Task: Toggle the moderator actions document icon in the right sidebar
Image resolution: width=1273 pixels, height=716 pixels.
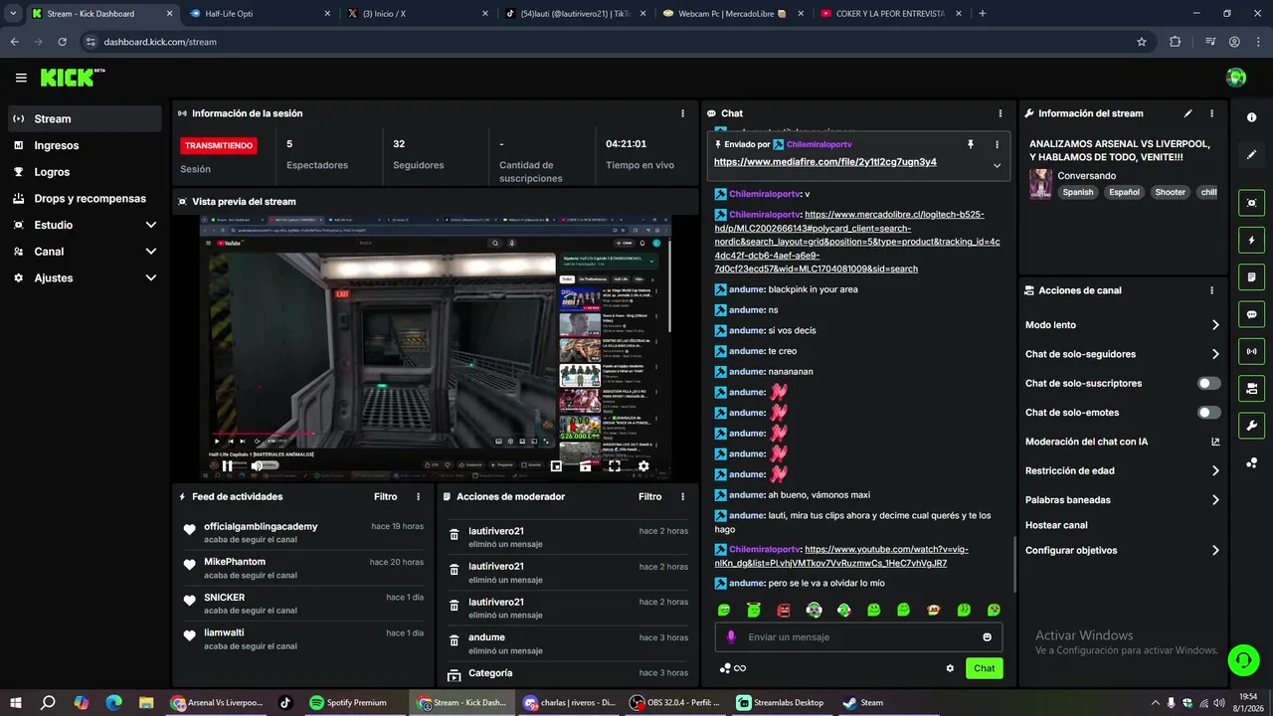Action: click(1251, 277)
